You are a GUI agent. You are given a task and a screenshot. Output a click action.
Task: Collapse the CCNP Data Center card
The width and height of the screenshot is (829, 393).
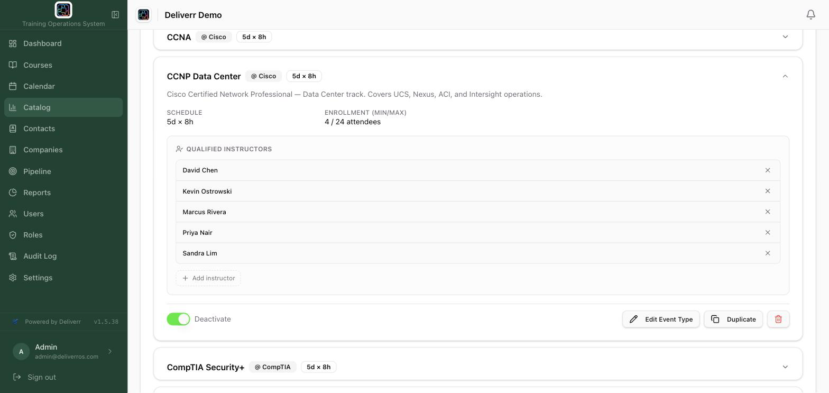[785, 76]
